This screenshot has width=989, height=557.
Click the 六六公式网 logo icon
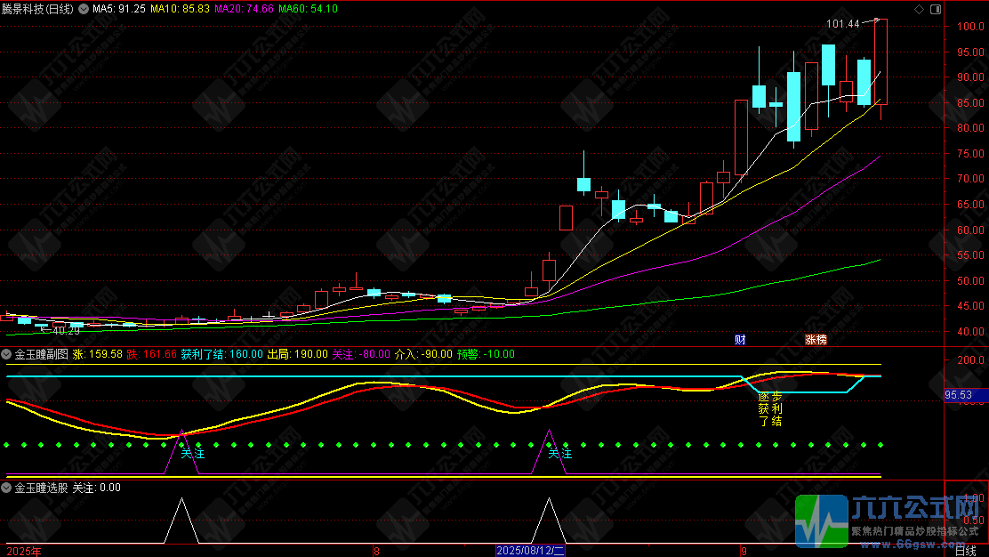pos(821,521)
